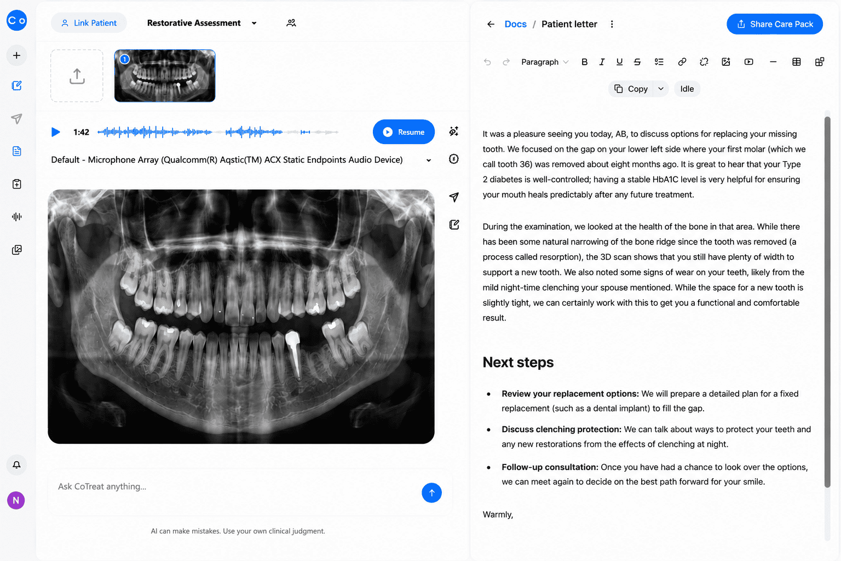Focus the Ask CoTreat anything input

click(235, 486)
